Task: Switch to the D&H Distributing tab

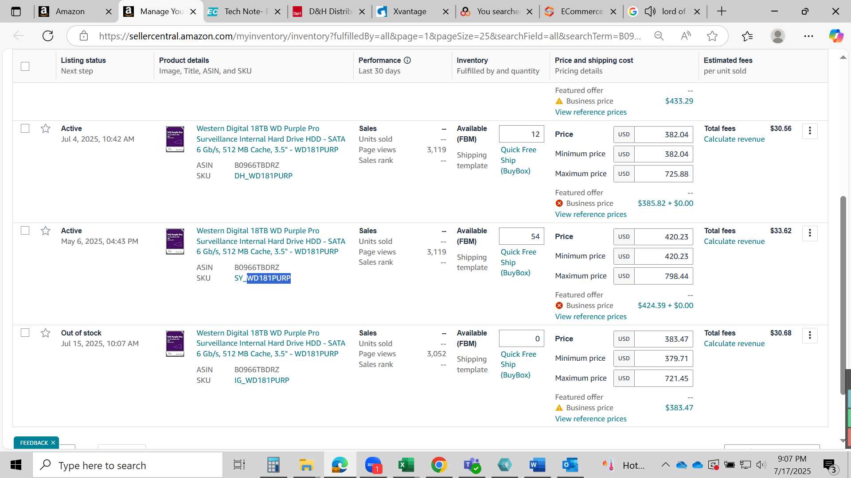Action: pyautogui.click(x=330, y=12)
